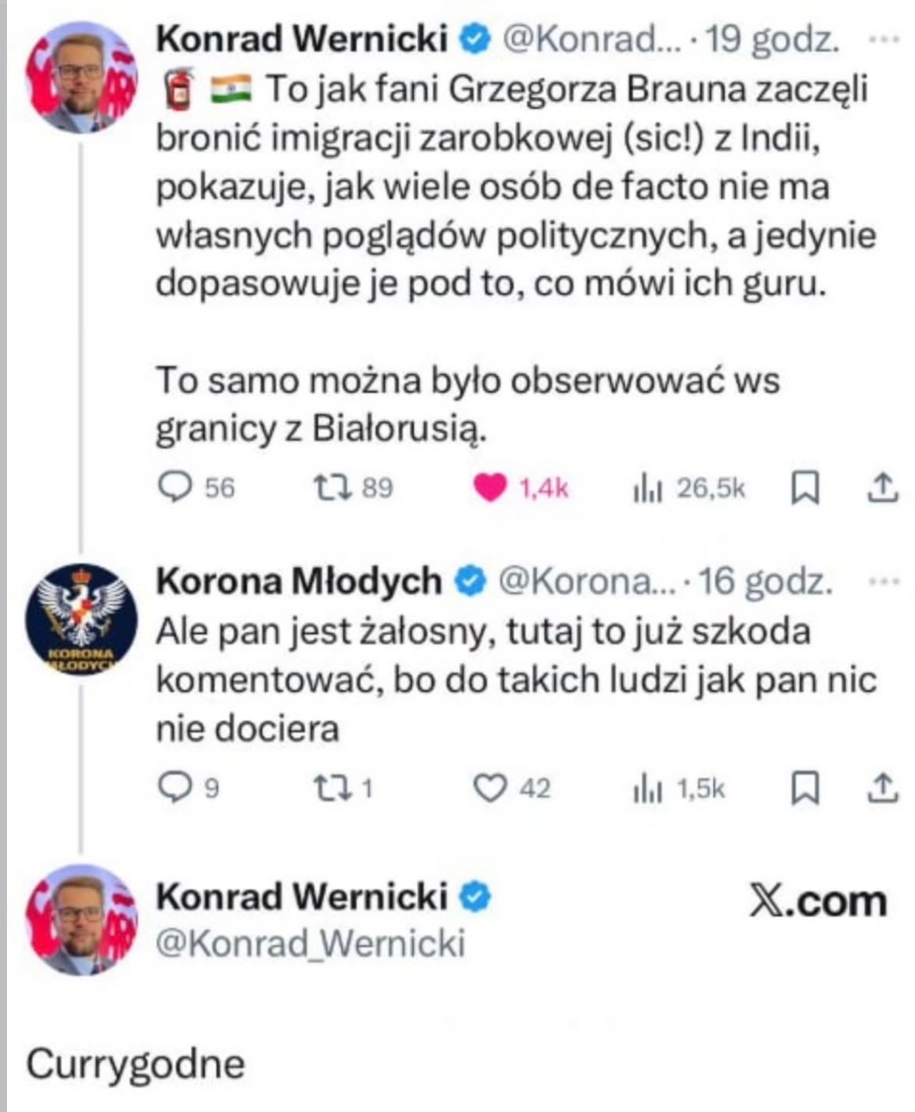Open more options on the 19 godz. post

pyautogui.click(x=883, y=39)
